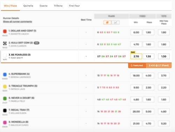The width and height of the screenshot is (175, 132).
Task: Select Dollar And Cent fixed place 1.90
Action: coord(148,32)
